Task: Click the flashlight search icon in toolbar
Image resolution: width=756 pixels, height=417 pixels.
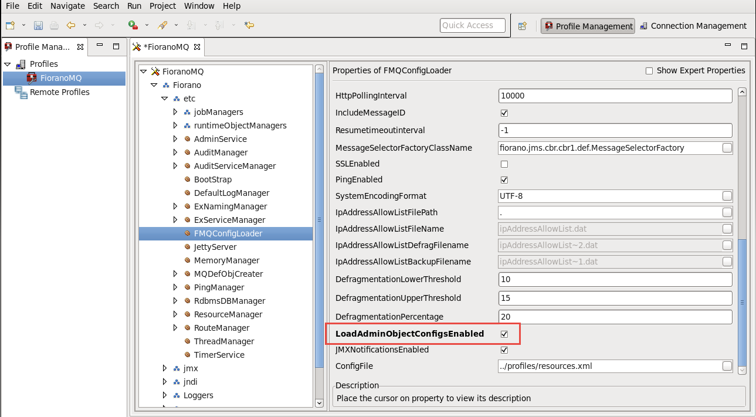Action: (x=162, y=25)
